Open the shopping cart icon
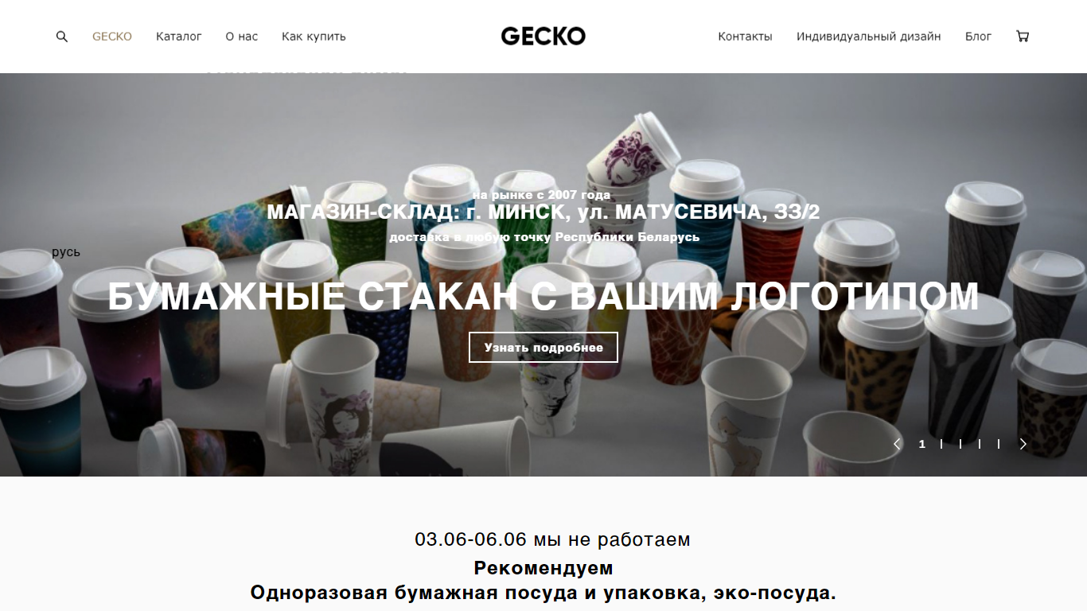 (x=1023, y=36)
